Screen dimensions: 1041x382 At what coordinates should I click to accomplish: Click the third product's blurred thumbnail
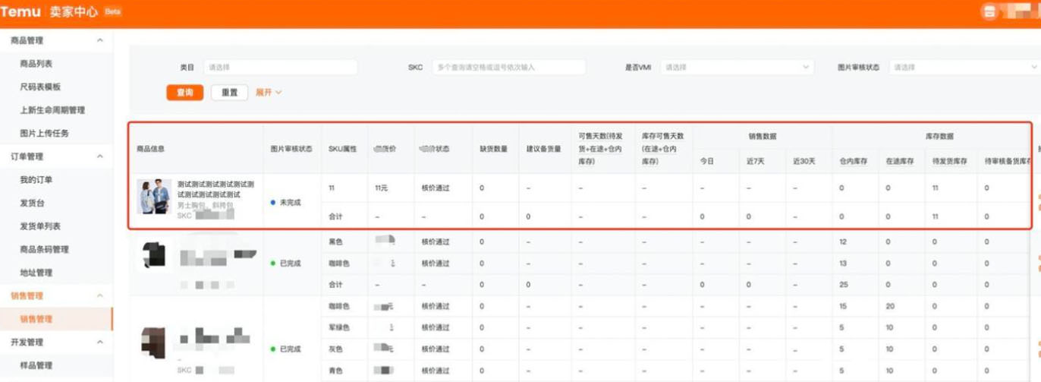(x=153, y=343)
